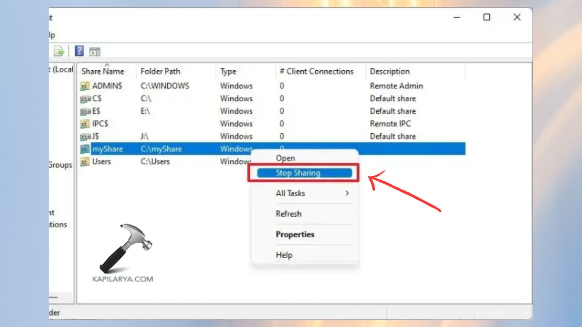Choose Stop Sharing from the context menu
This screenshot has height=327, width=582.
pyautogui.click(x=297, y=173)
